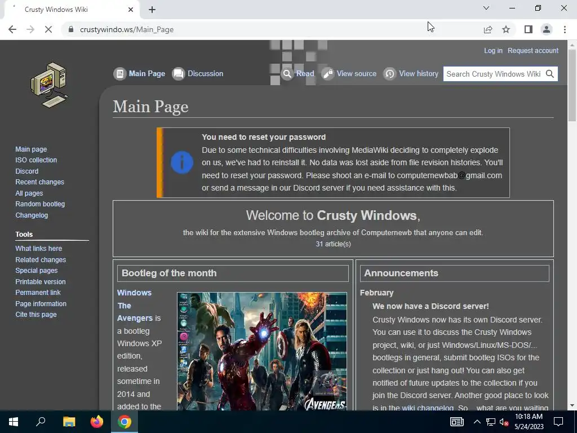577x433 pixels.
Task: Open What links here tool link
Action: (x=39, y=249)
